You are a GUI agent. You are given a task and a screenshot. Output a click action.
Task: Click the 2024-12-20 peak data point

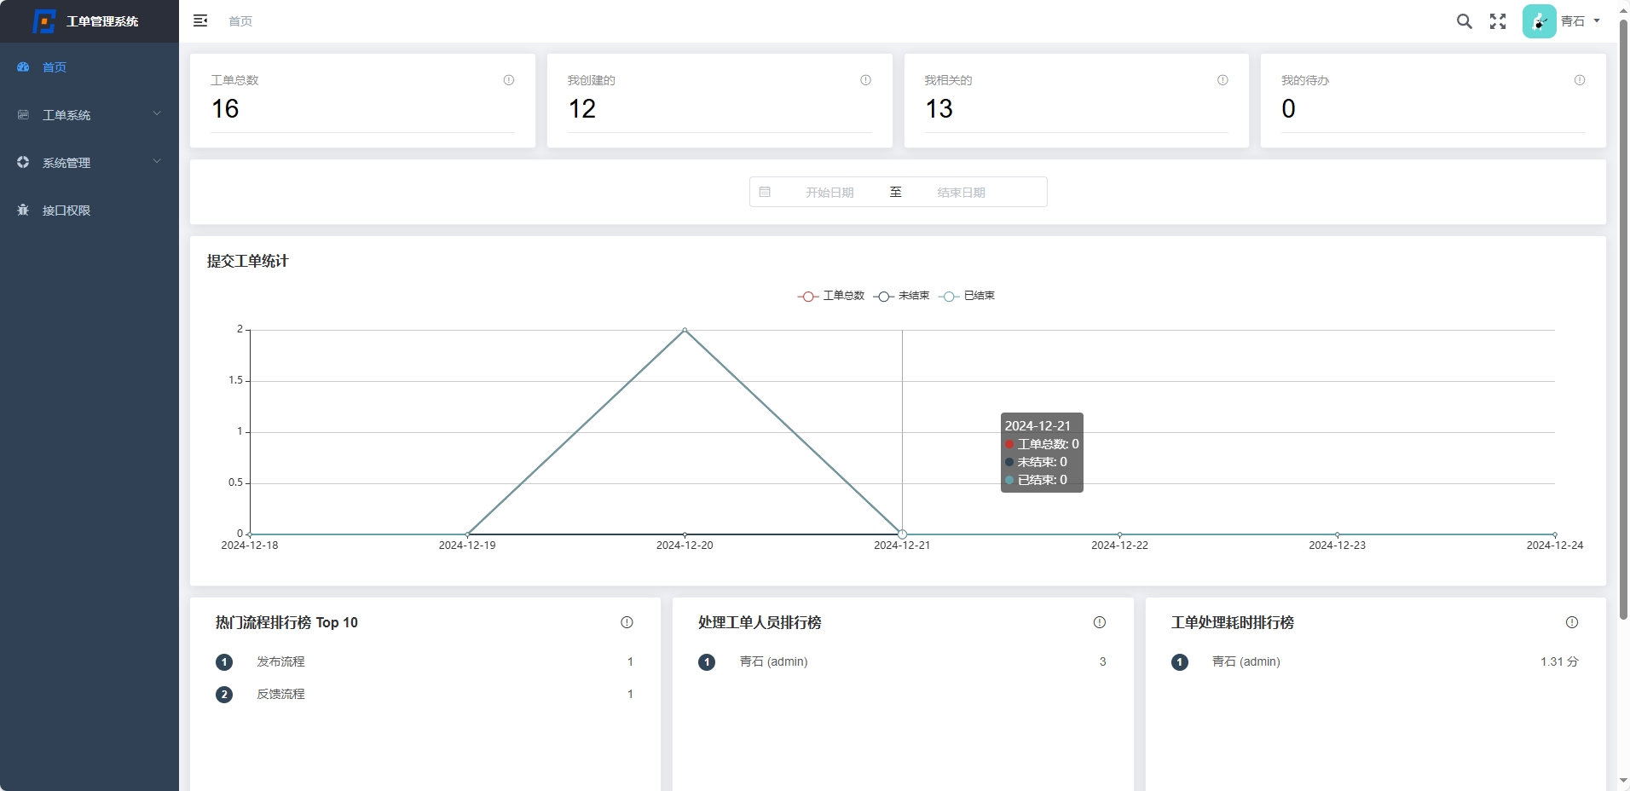point(685,330)
